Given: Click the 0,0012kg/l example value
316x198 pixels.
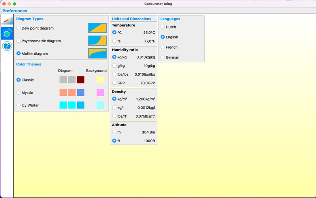Looking at the screenshot, I should click(x=146, y=108).
